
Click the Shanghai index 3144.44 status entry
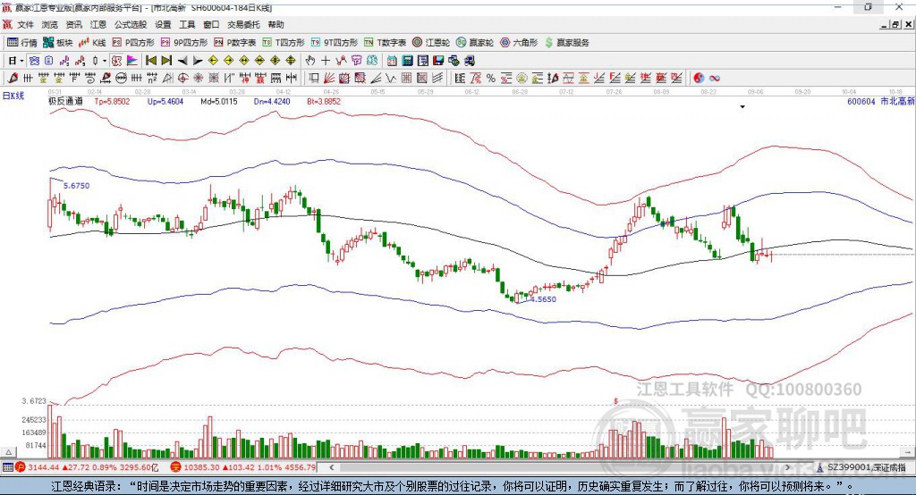pos(88,467)
